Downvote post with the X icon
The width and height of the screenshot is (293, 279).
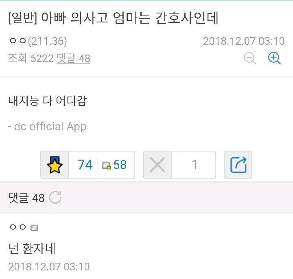[x=157, y=165]
